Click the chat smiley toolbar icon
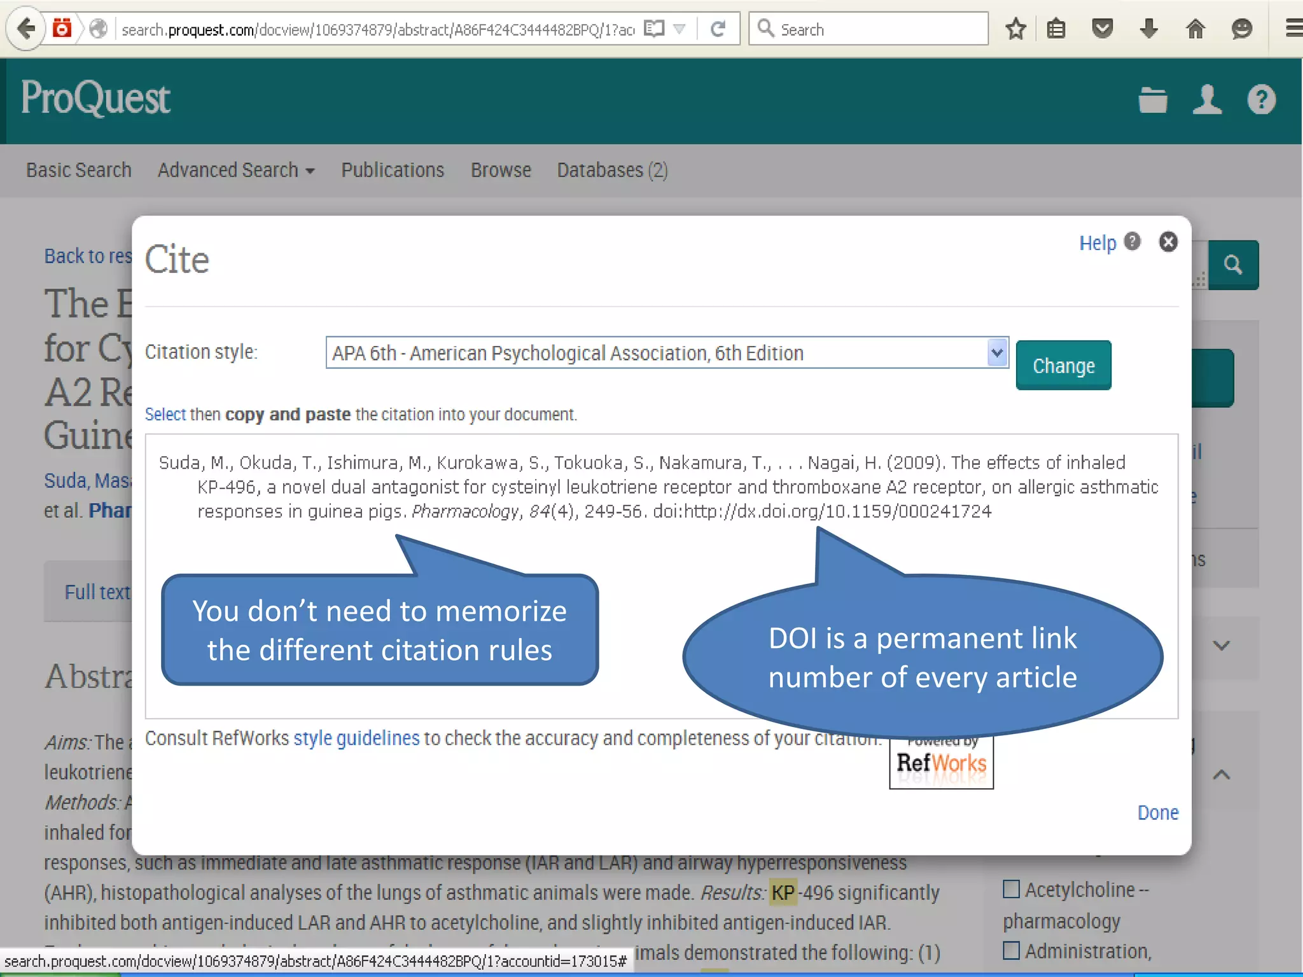1303x977 pixels. [x=1241, y=29]
